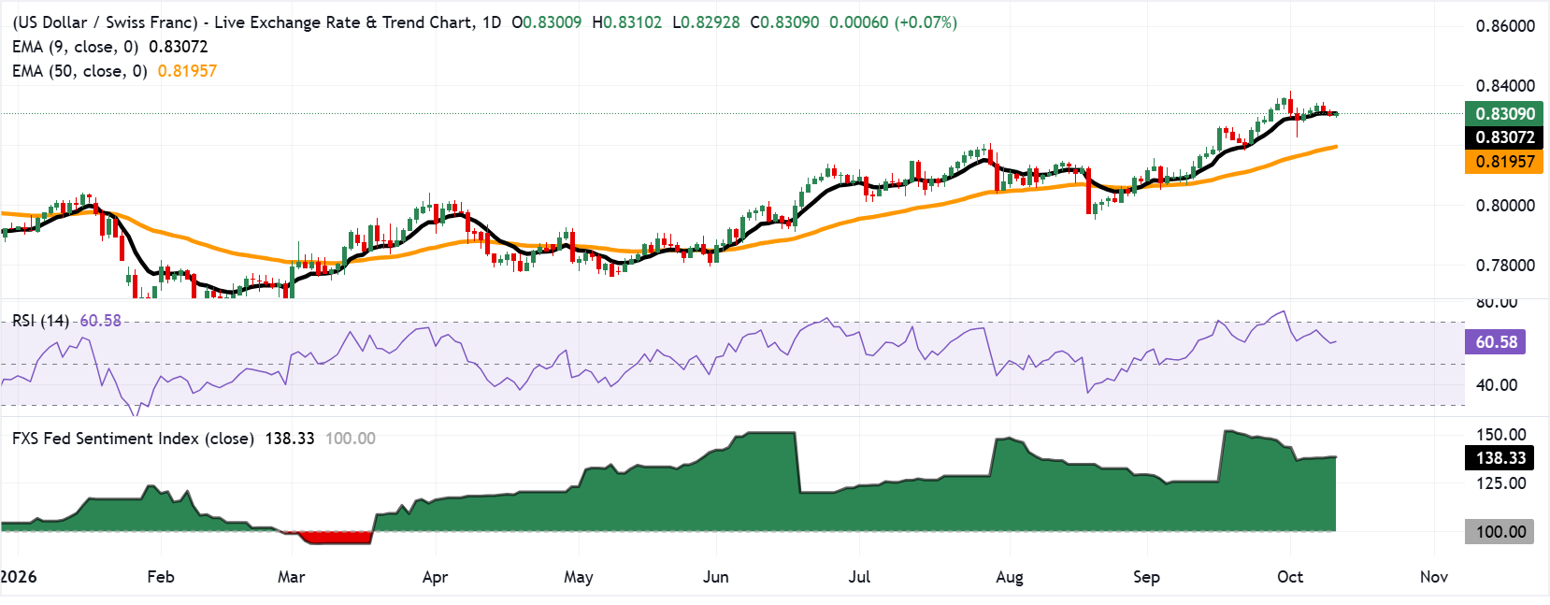Click the May label on time axis

pyautogui.click(x=579, y=577)
